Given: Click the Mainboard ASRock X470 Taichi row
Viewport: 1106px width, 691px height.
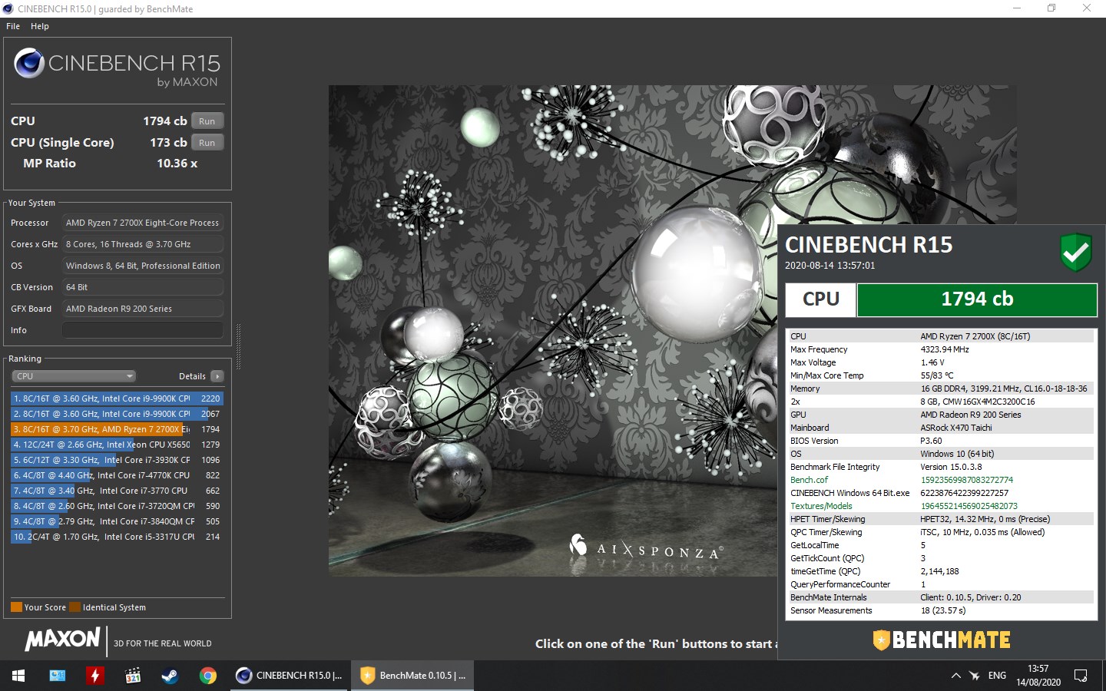Looking at the screenshot, I should 942,428.
